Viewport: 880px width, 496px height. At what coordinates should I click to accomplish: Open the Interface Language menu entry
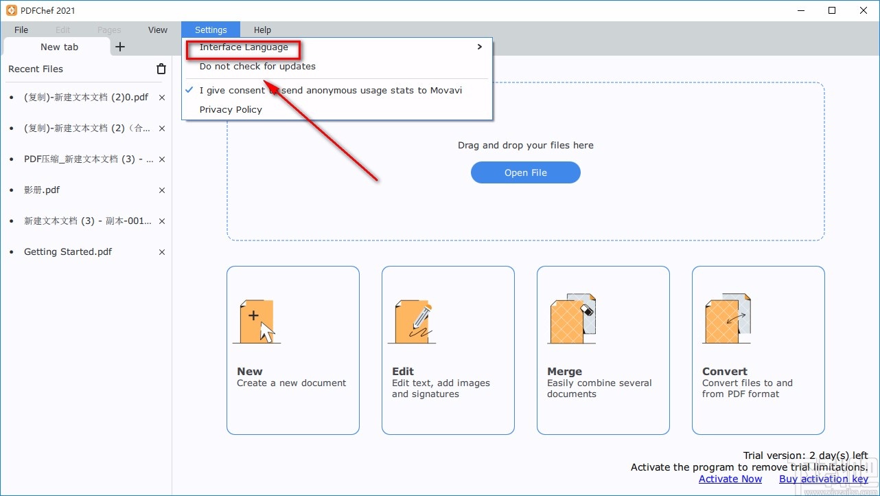click(337, 47)
